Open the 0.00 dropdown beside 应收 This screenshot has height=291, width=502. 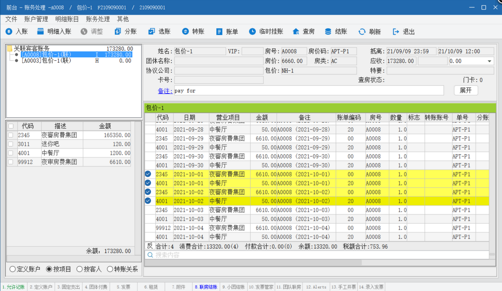(x=489, y=61)
